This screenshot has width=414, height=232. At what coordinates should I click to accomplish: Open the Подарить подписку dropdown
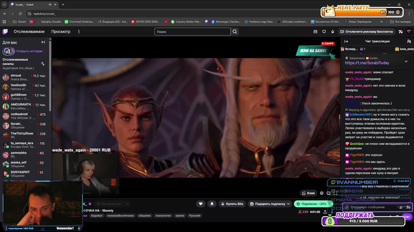tap(270, 204)
